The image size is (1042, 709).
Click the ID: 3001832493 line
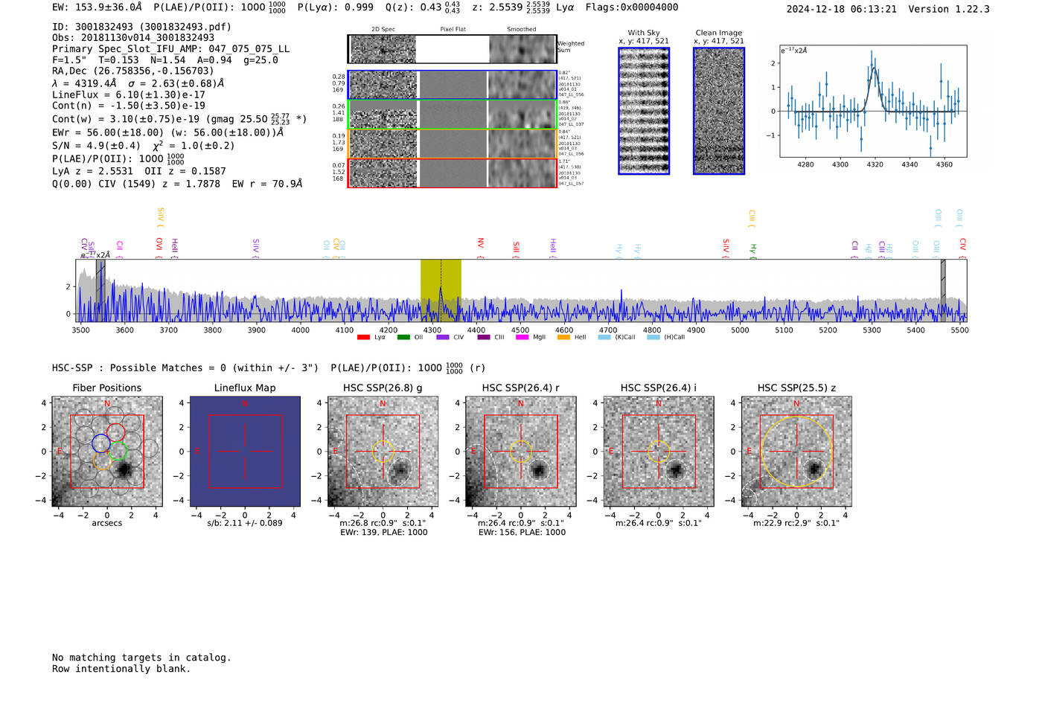coord(141,27)
